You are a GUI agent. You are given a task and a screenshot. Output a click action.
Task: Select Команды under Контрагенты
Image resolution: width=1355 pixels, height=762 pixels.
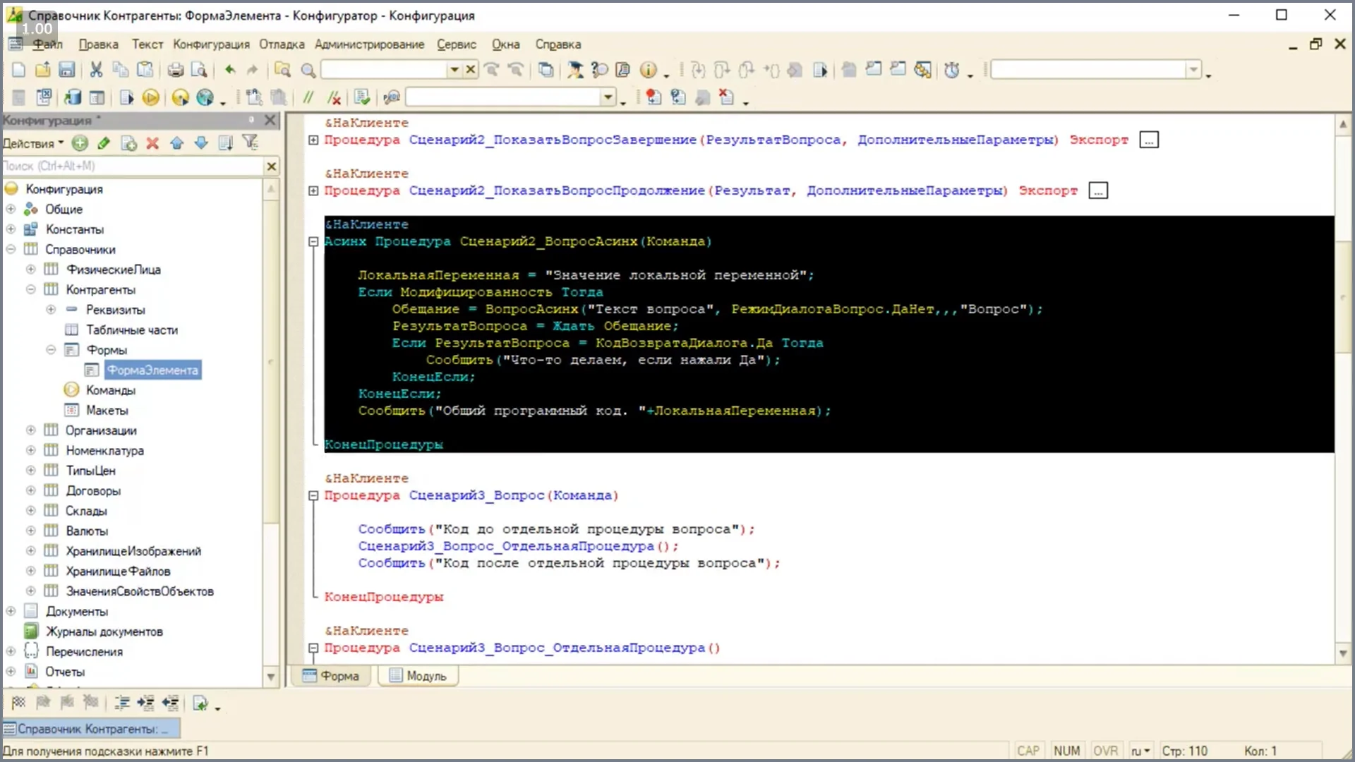click(110, 390)
